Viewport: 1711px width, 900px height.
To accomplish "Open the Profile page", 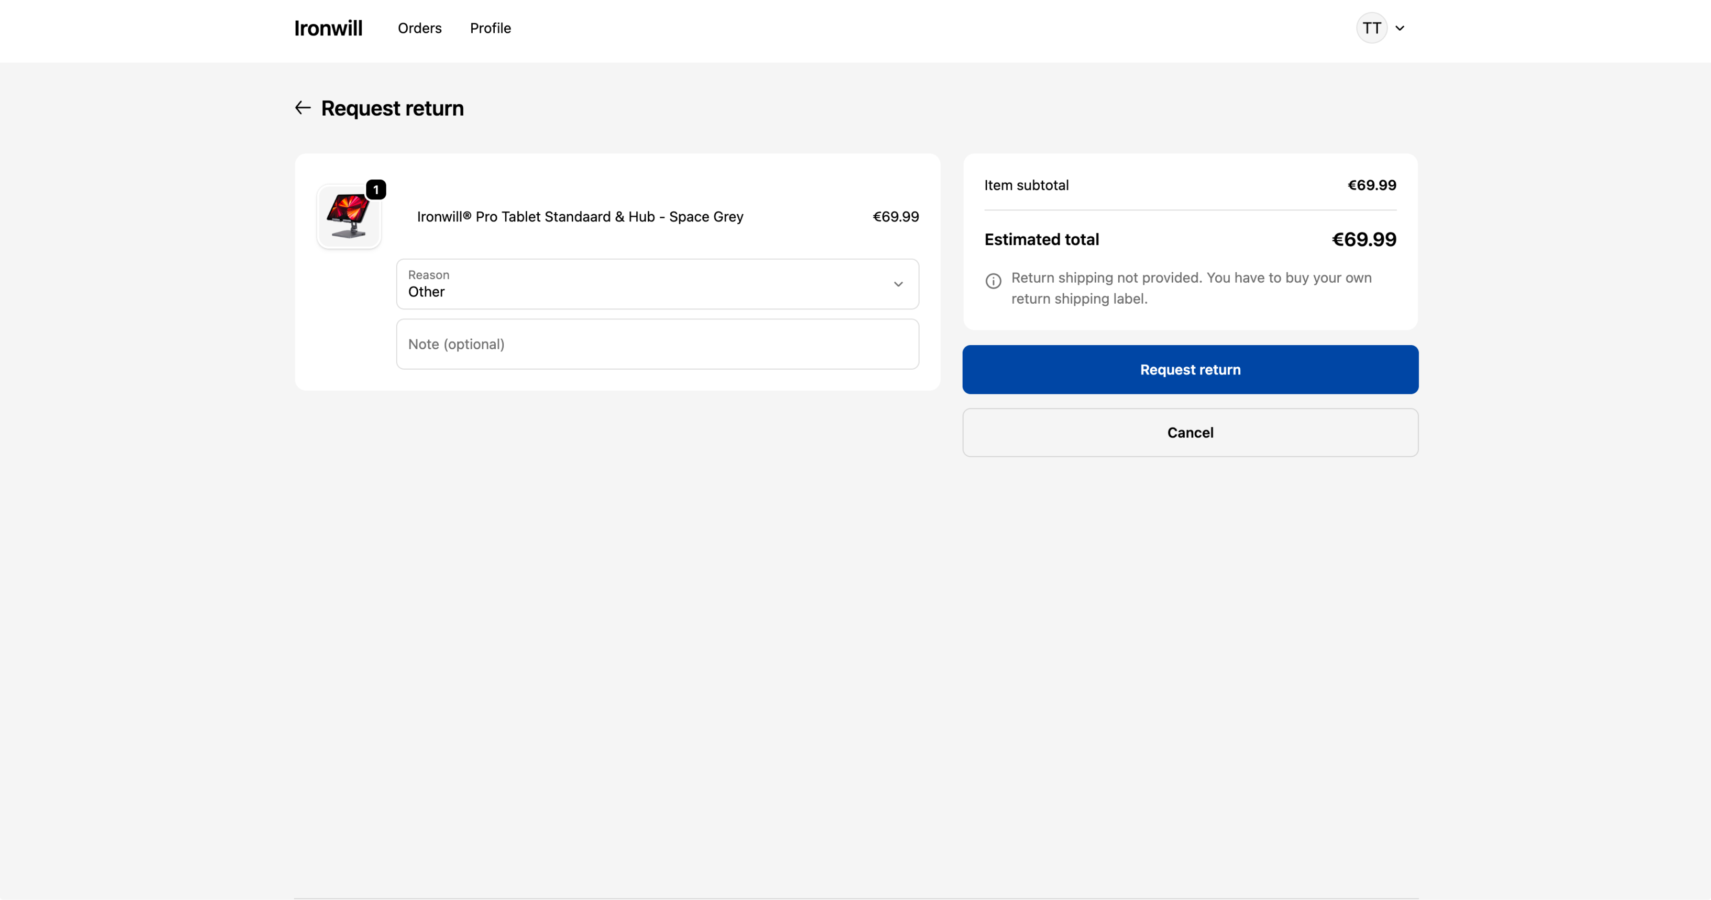I will coord(490,28).
